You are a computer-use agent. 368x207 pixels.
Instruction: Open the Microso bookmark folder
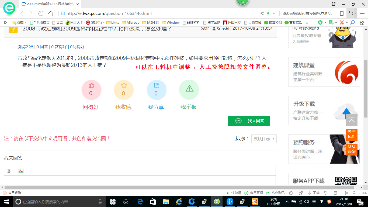(x=131, y=23)
